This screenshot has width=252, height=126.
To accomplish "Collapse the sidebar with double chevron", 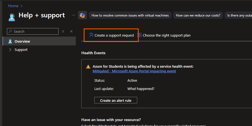I will pyautogui.click(x=71, y=31).
